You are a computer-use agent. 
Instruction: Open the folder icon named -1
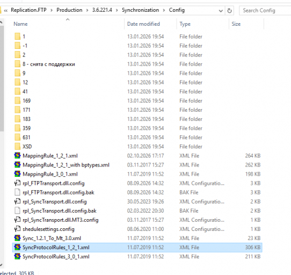(x=17, y=46)
